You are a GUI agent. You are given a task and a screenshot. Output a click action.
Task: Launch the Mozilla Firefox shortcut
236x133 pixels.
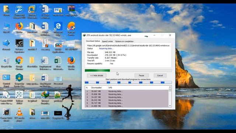click(71, 63)
